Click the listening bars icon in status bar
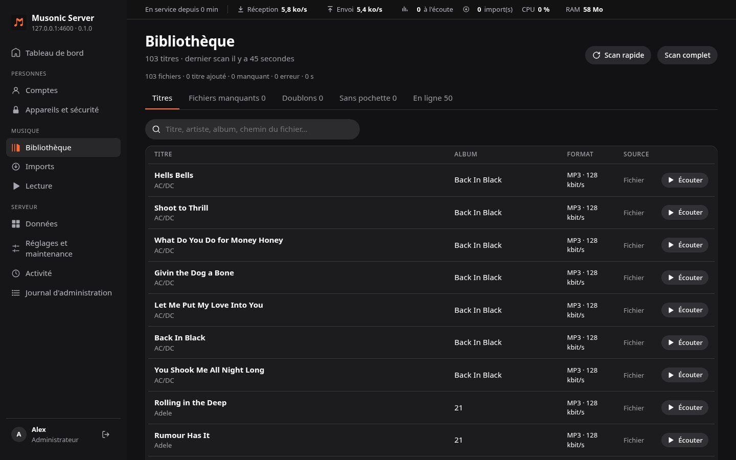This screenshot has width=736, height=460. point(405,9)
